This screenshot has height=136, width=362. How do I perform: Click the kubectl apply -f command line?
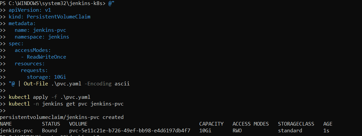pos(49,97)
